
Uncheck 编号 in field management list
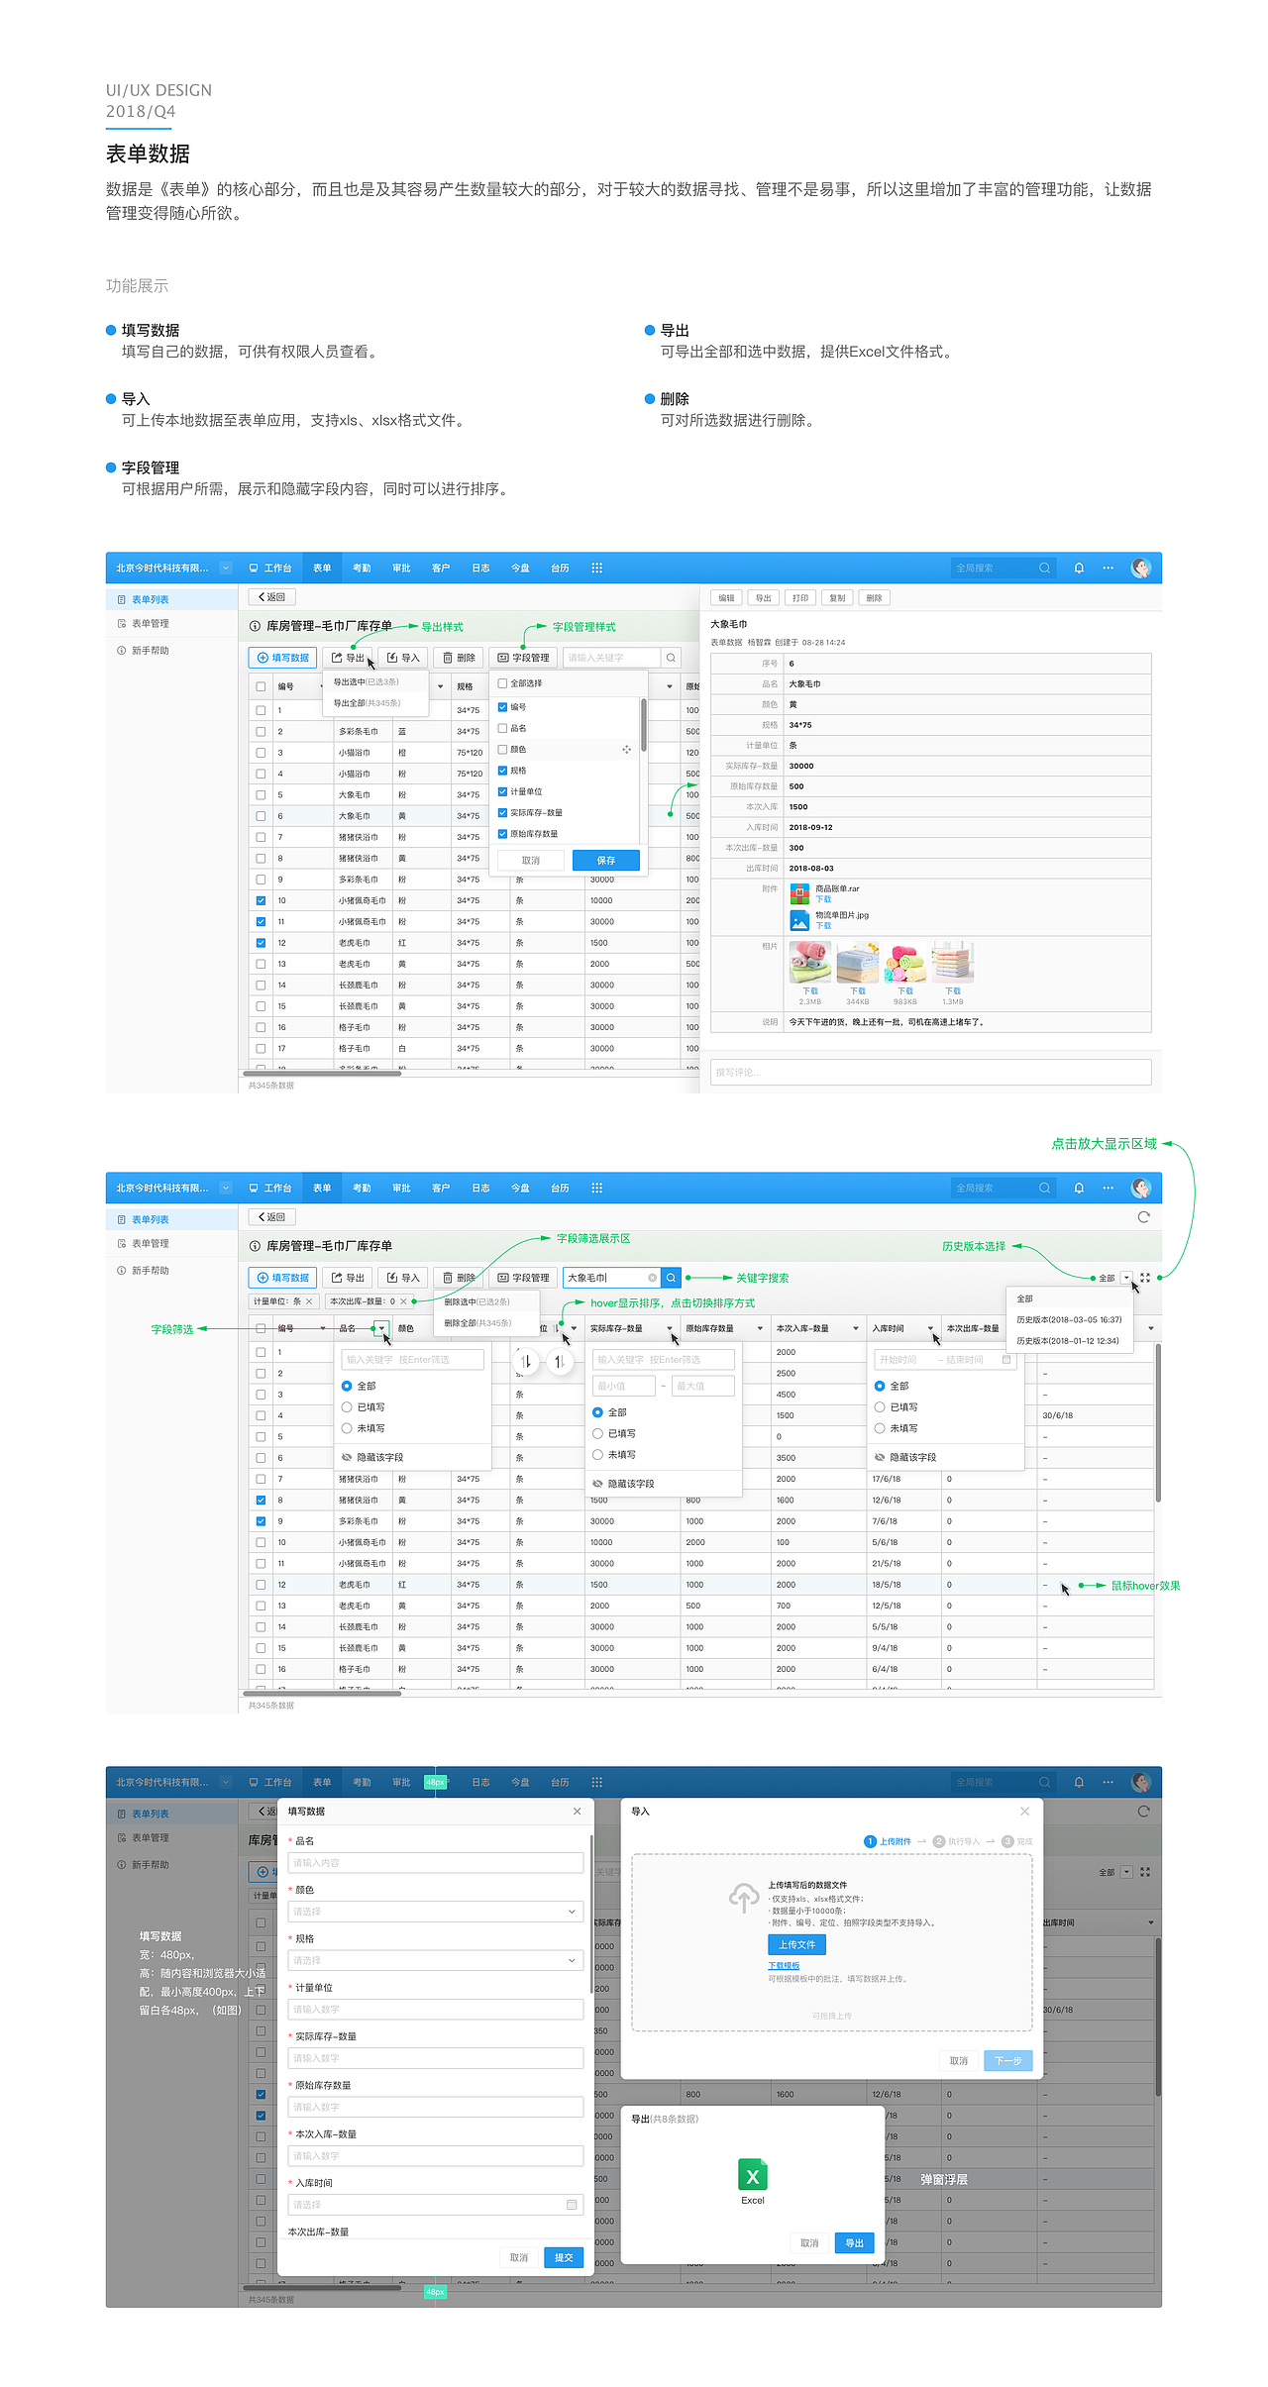coord(503,707)
